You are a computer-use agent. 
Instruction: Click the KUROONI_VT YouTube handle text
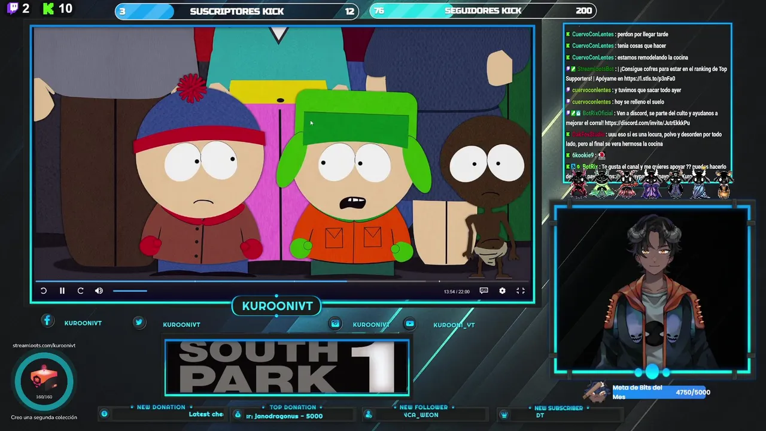(454, 325)
